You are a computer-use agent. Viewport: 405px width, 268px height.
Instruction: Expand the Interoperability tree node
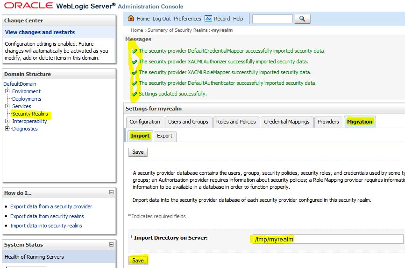click(7, 121)
